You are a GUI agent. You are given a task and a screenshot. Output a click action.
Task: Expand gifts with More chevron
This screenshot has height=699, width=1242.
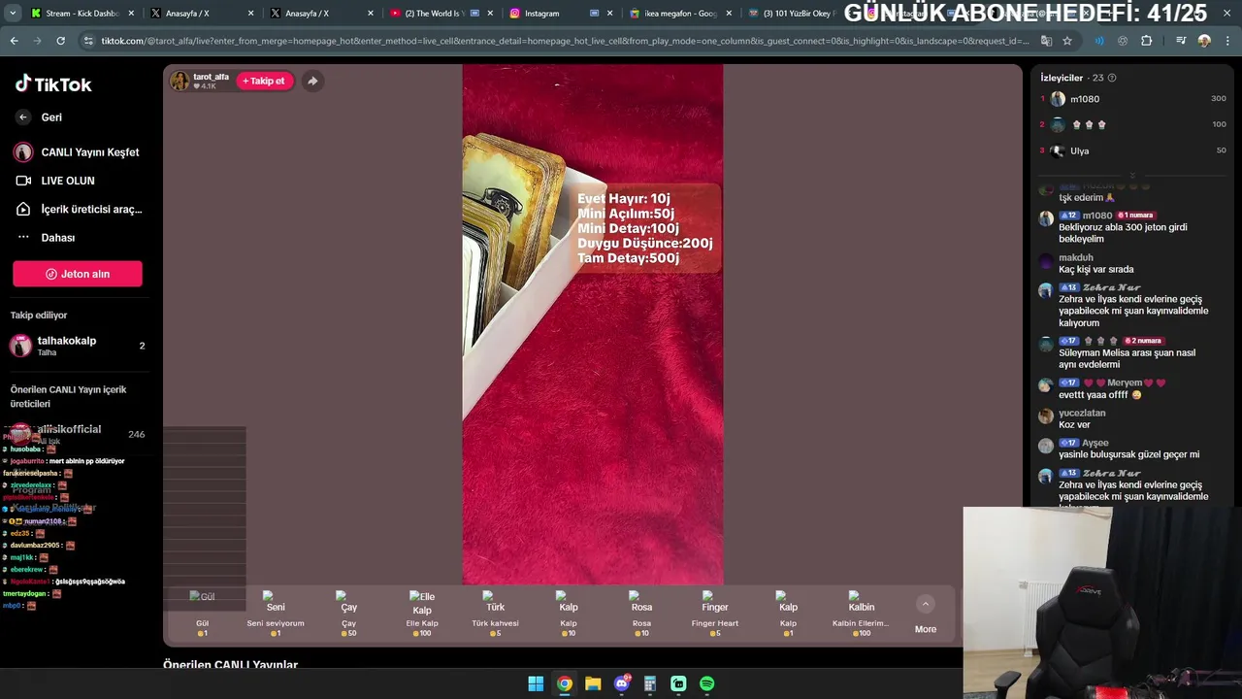[x=926, y=604]
